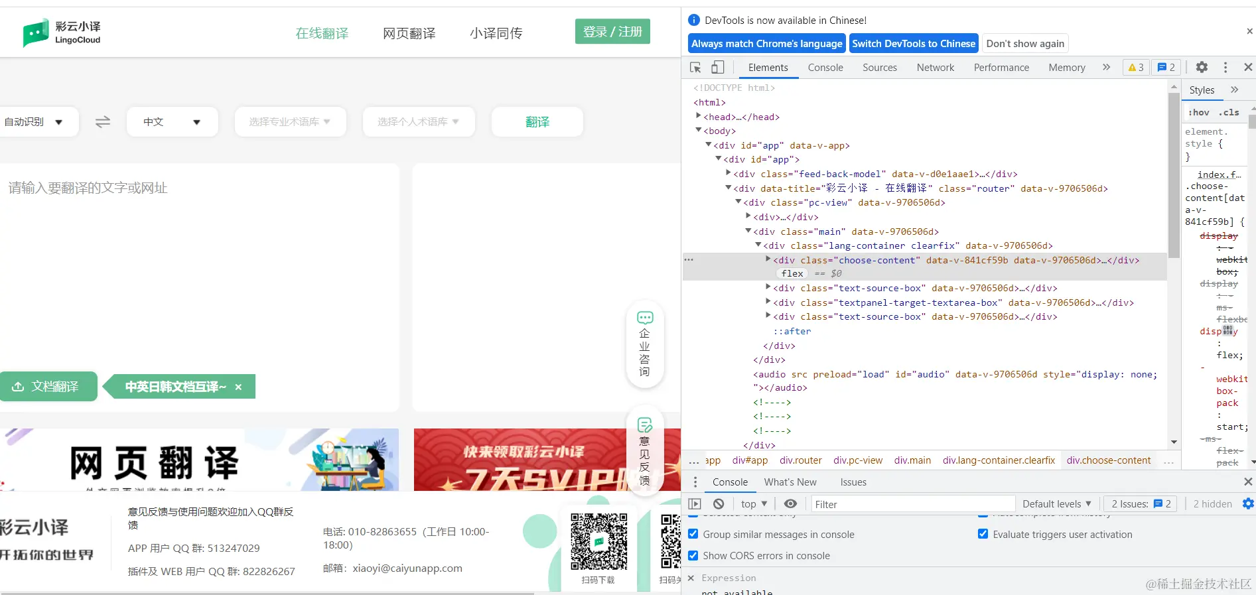Click the 翻译 translate button

point(537,122)
